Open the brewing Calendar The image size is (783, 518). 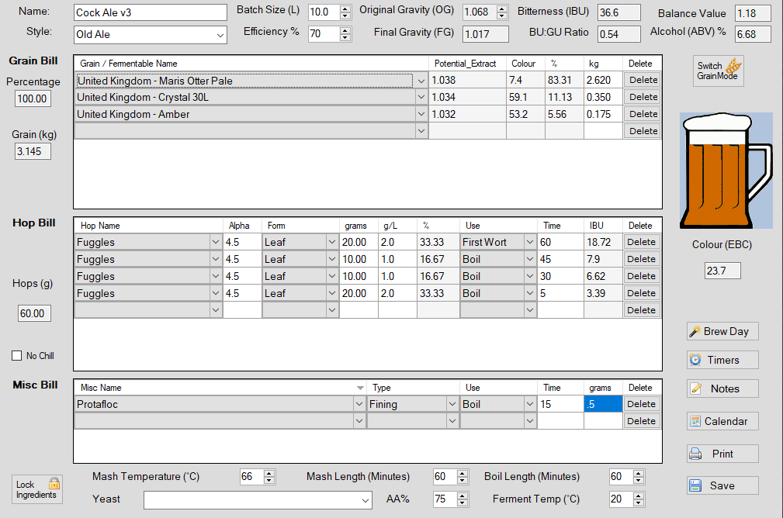[x=722, y=421]
